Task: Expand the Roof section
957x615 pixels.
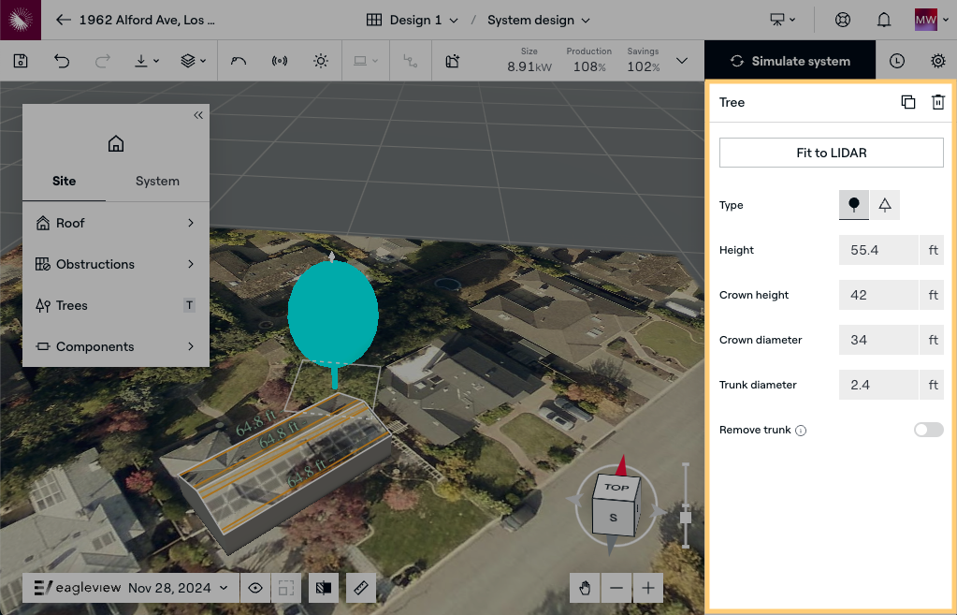Action: (115, 223)
